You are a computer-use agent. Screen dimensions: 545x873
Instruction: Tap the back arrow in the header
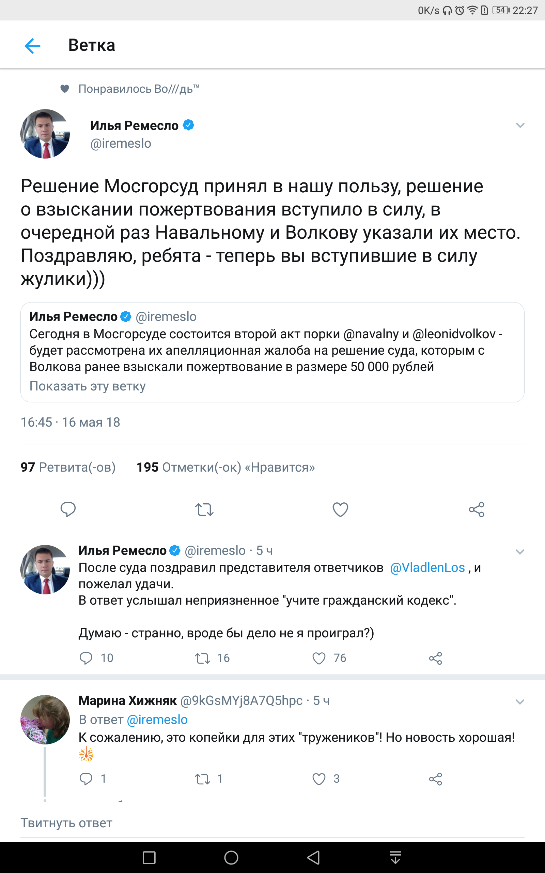[32, 46]
